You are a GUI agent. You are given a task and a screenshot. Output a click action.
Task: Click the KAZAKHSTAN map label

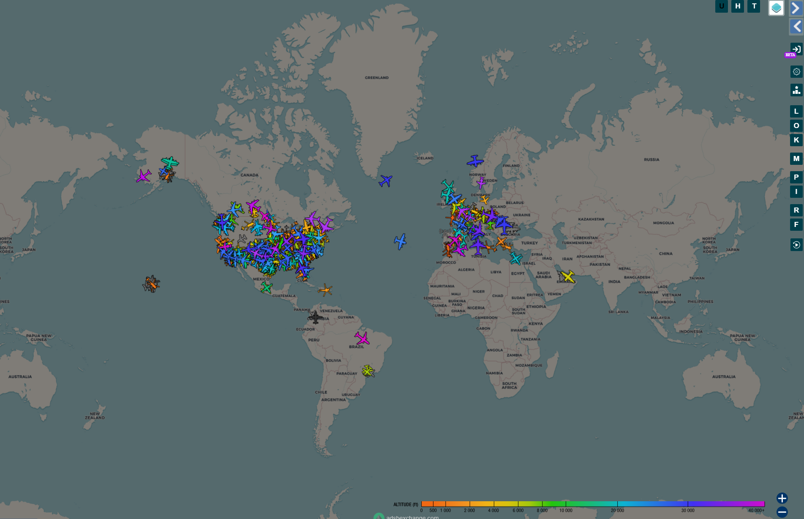click(x=591, y=219)
